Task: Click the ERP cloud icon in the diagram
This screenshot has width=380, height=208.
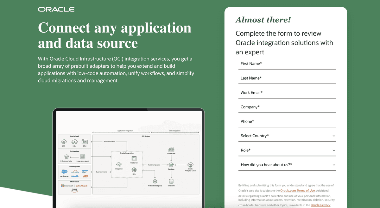Action: tap(64, 142)
